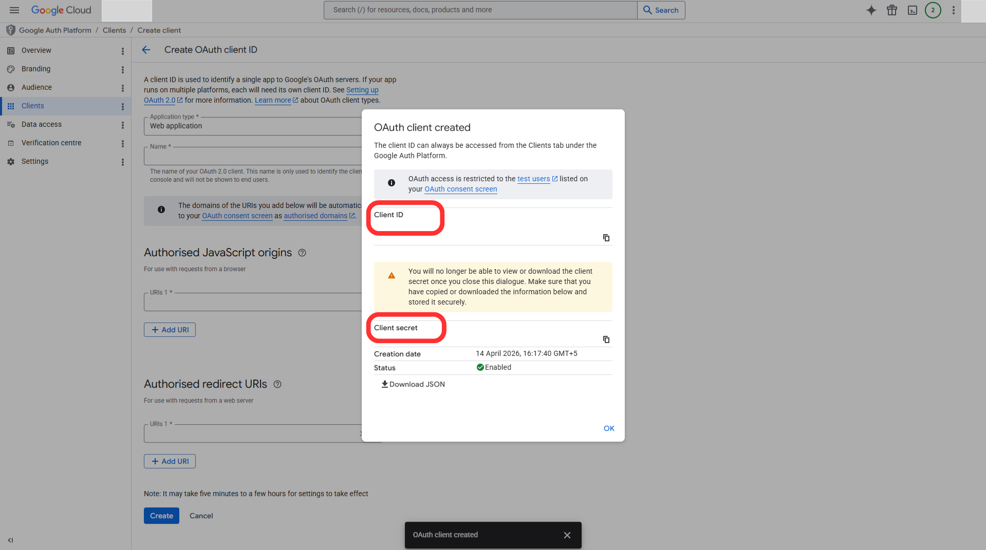Activate Cloud Shell terminal icon
The width and height of the screenshot is (986, 550).
click(x=913, y=10)
